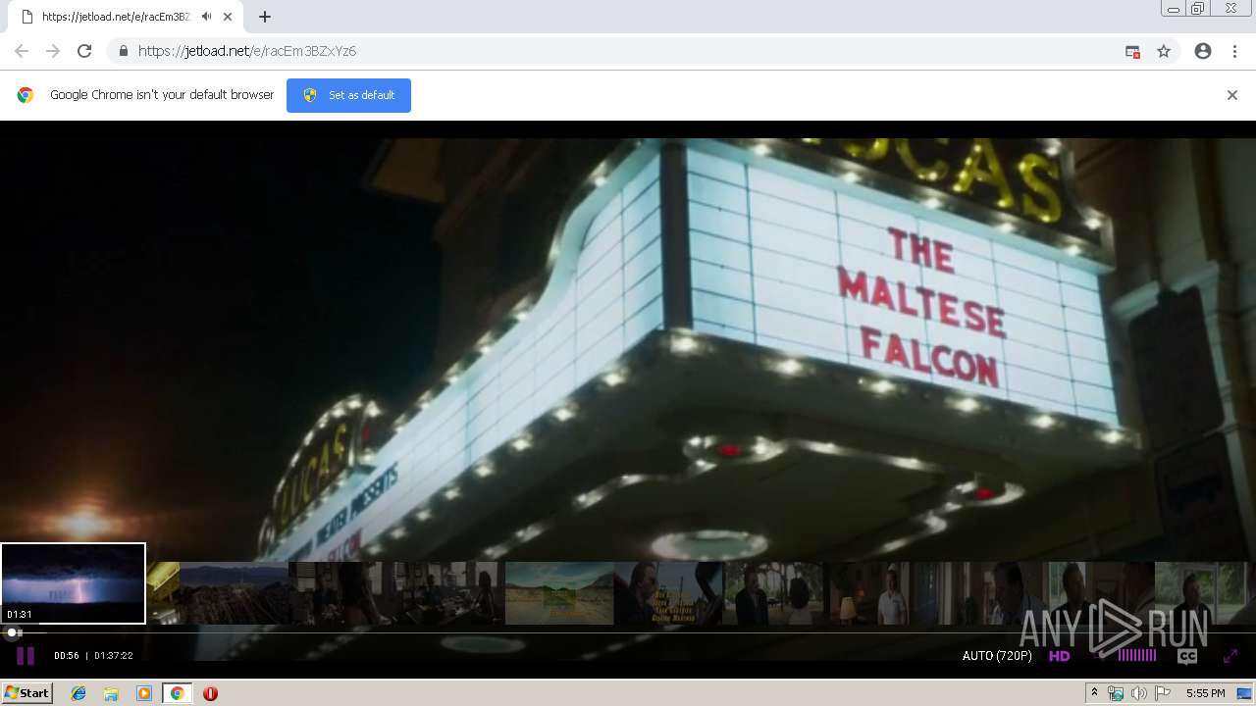The image size is (1256, 706).
Task: Bookmark this page with the star icon
Action: 1164,51
